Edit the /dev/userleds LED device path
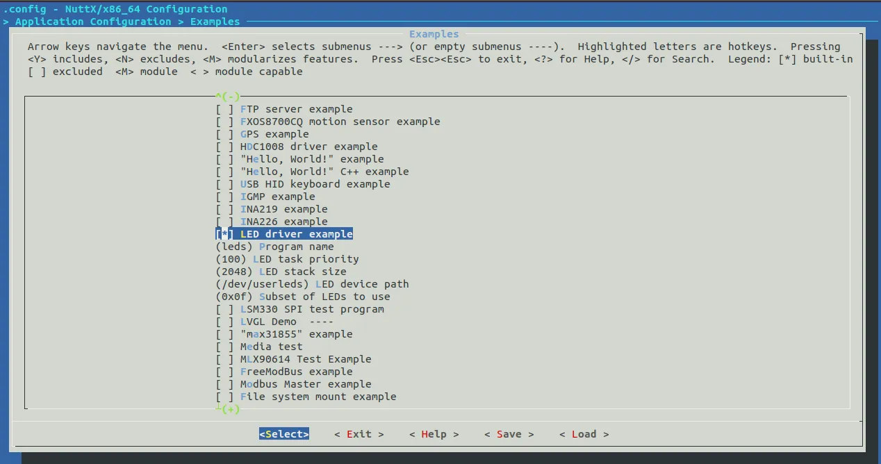 tap(312, 284)
